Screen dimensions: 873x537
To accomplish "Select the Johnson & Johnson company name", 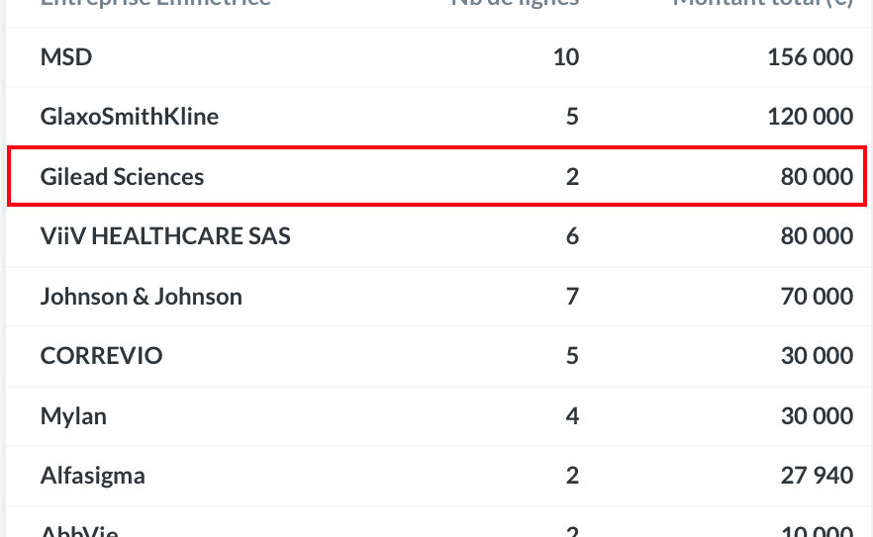I will tap(141, 296).
